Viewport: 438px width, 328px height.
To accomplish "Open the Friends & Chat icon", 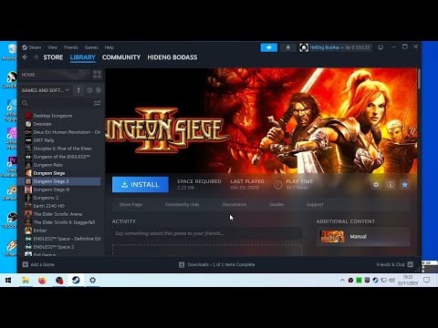I will (411, 264).
